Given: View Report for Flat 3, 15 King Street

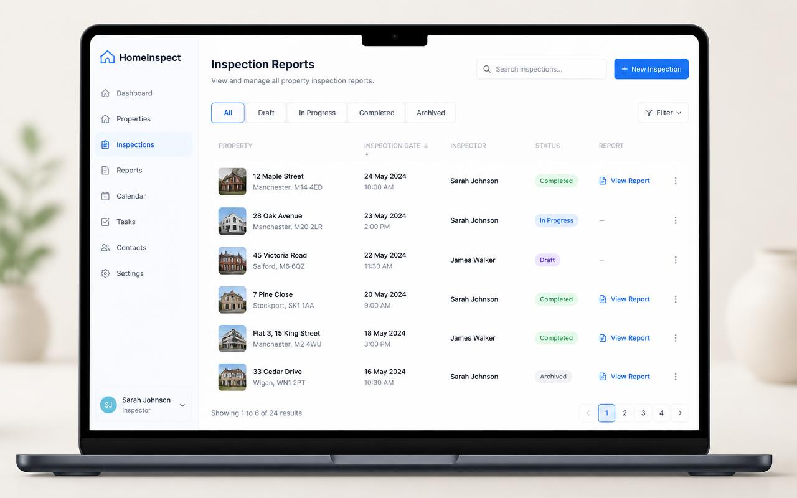Looking at the screenshot, I should tap(625, 338).
